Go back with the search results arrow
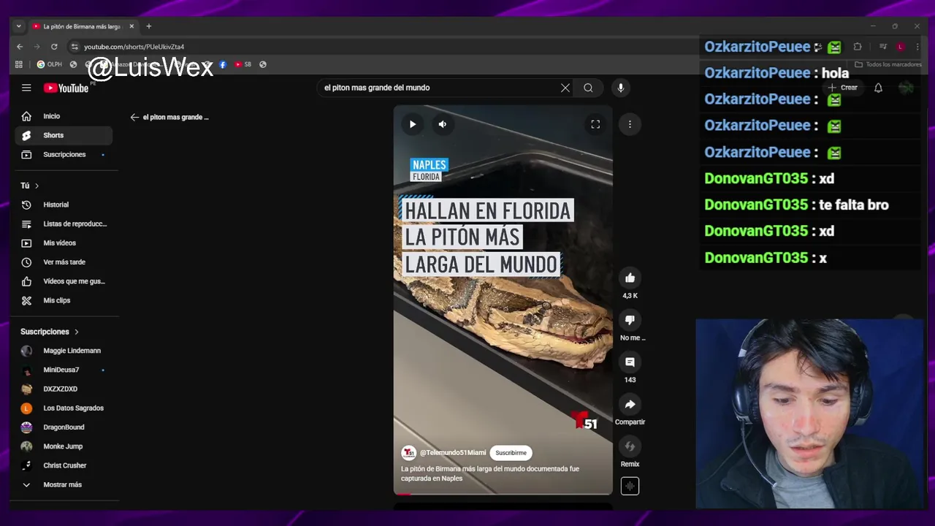Image resolution: width=935 pixels, height=526 pixels. point(134,117)
